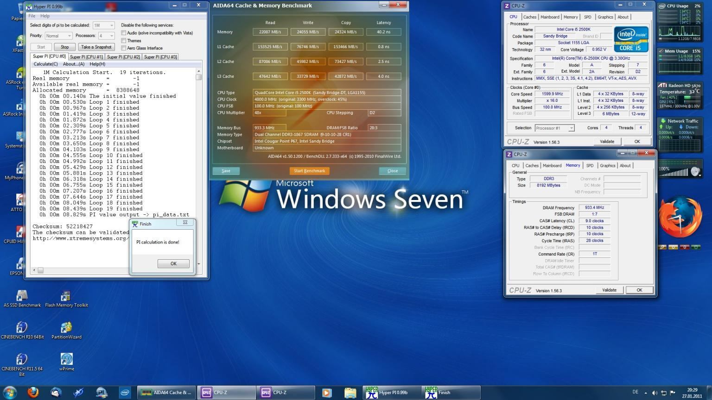Open Mainboard tab in top CPU-Z window
Screen dimensions: 712x400
[x=550, y=17]
